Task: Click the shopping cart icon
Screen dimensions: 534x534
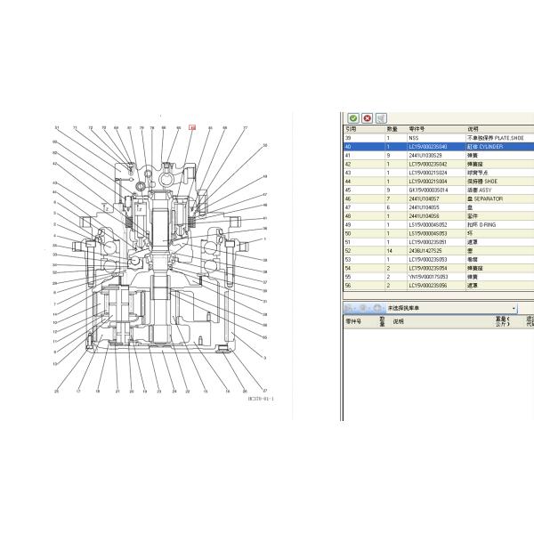Action: (381, 117)
